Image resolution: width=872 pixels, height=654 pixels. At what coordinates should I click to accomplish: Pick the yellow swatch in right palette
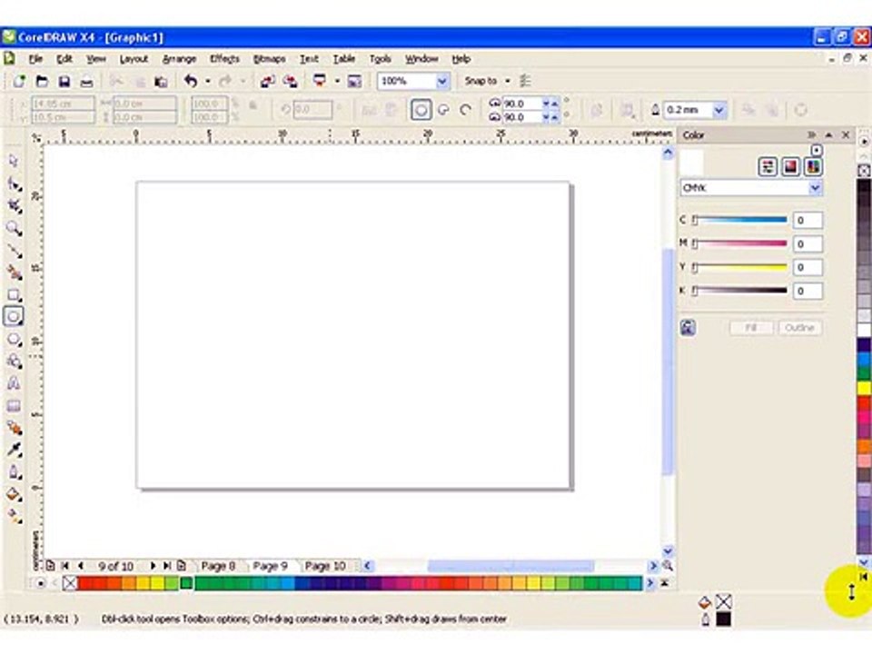864,388
